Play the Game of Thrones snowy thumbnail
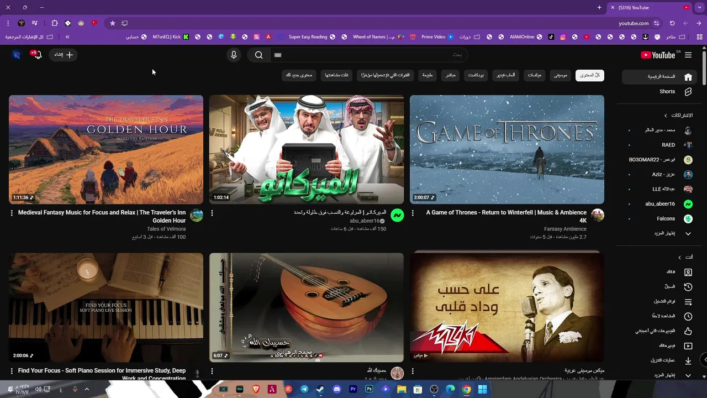 click(507, 149)
